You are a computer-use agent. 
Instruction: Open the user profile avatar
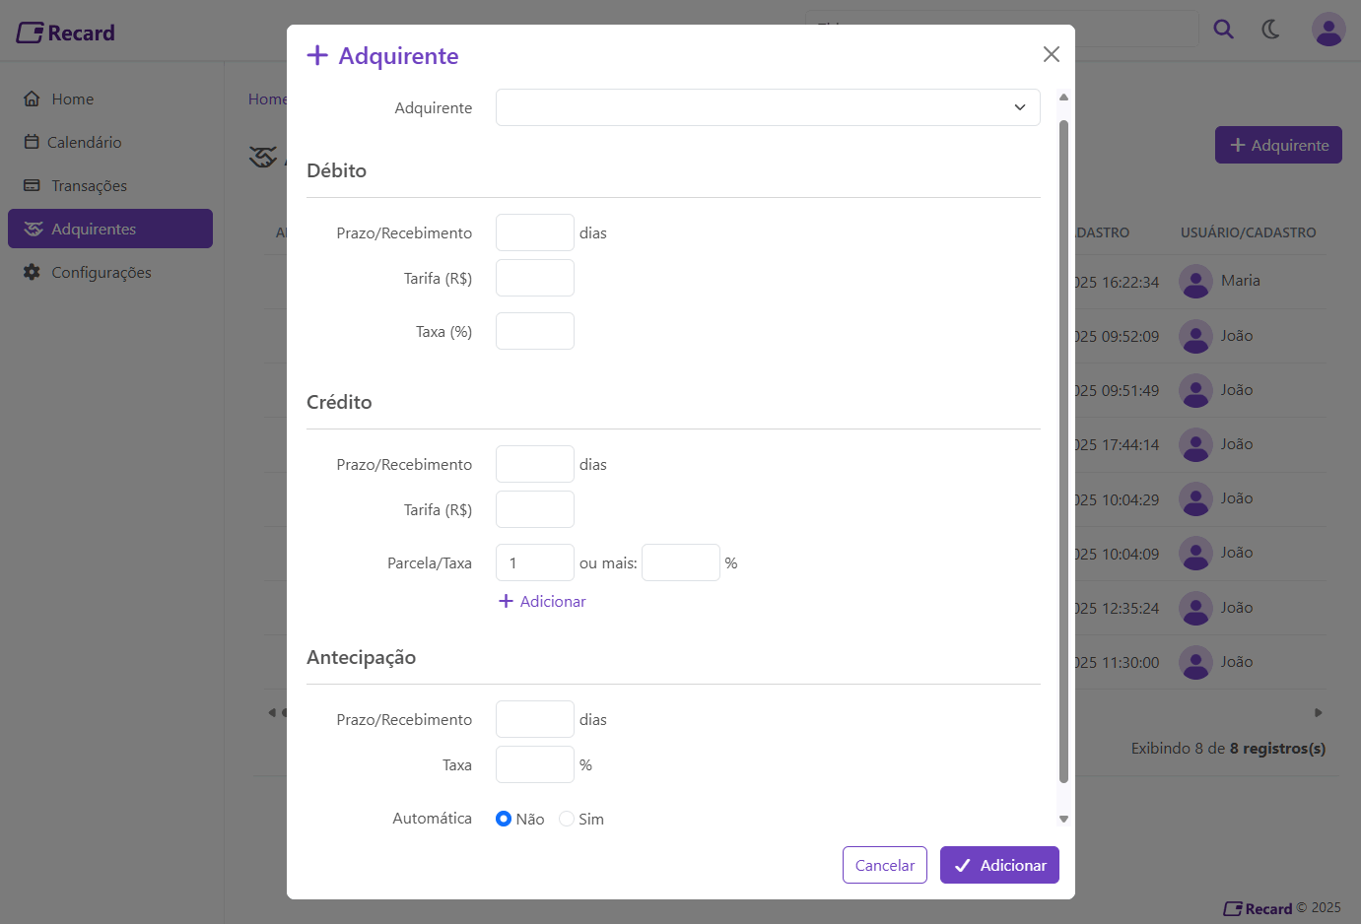(x=1327, y=30)
